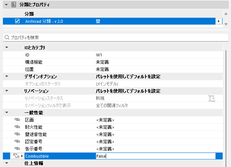Click リノベーション パレットを使用してデフォルトを設定 text
231x167 pixels.
click(x=128, y=91)
